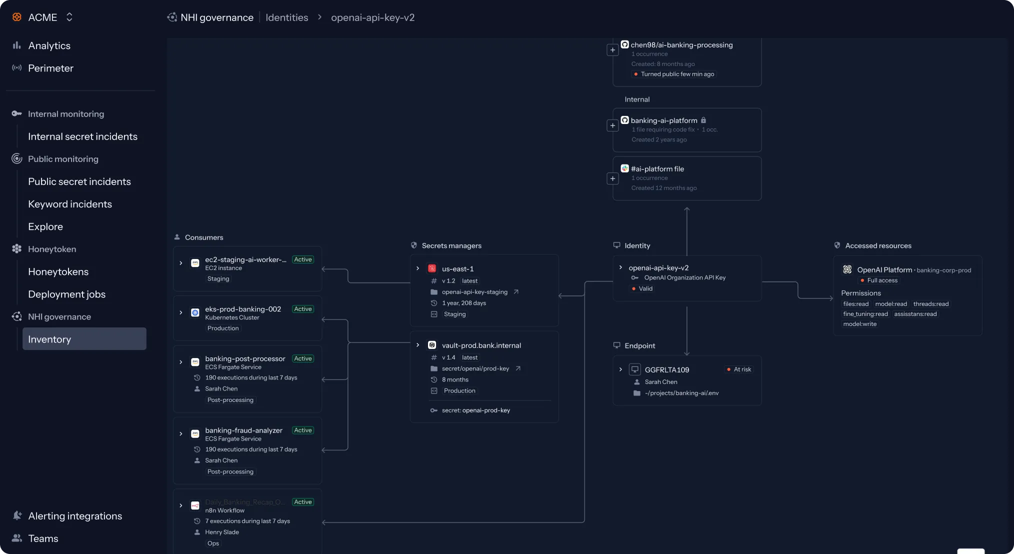1014x554 pixels.
Task: Open Deployment jobs page
Action: (x=66, y=294)
